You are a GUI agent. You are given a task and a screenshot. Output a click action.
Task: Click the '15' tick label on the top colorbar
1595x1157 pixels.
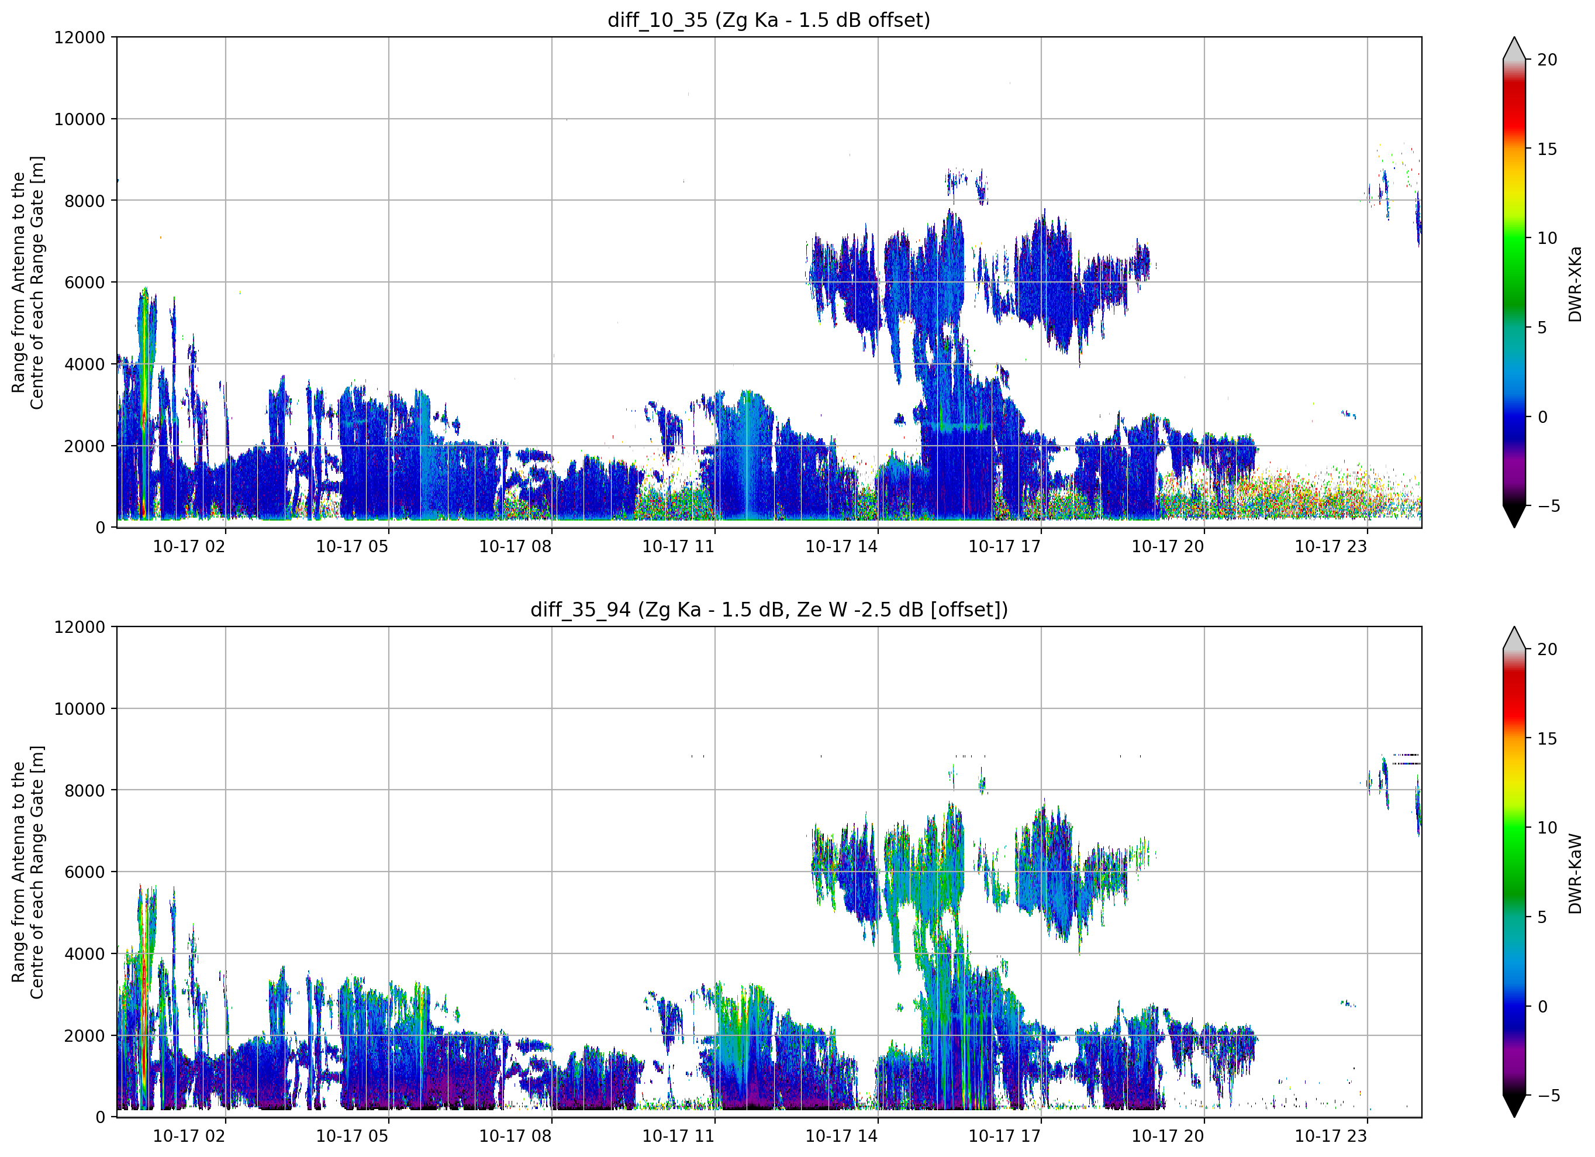click(1547, 149)
